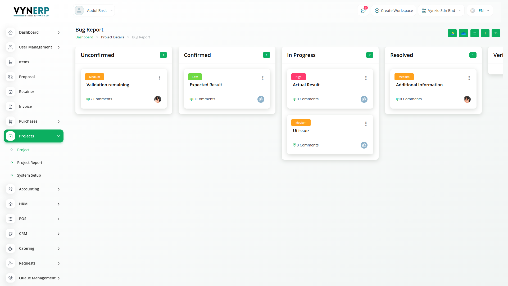The image size is (508, 286).
Task: Click the Google Drive icon button
Action: tap(452, 33)
